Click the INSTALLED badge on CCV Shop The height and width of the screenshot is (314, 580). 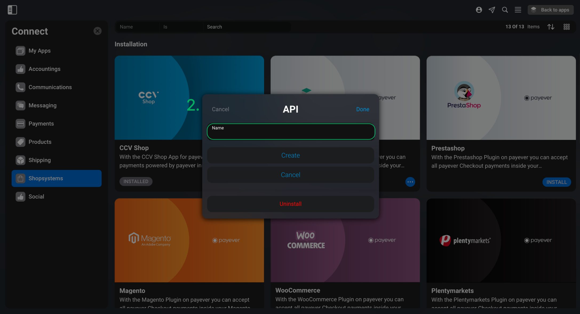point(136,182)
